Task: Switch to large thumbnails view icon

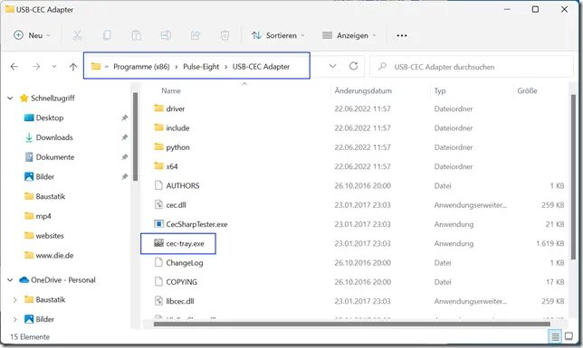Action: [x=569, y=336]
